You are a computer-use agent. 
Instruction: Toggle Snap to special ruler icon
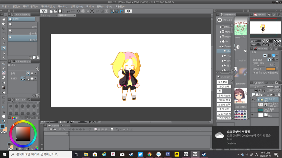117,11
